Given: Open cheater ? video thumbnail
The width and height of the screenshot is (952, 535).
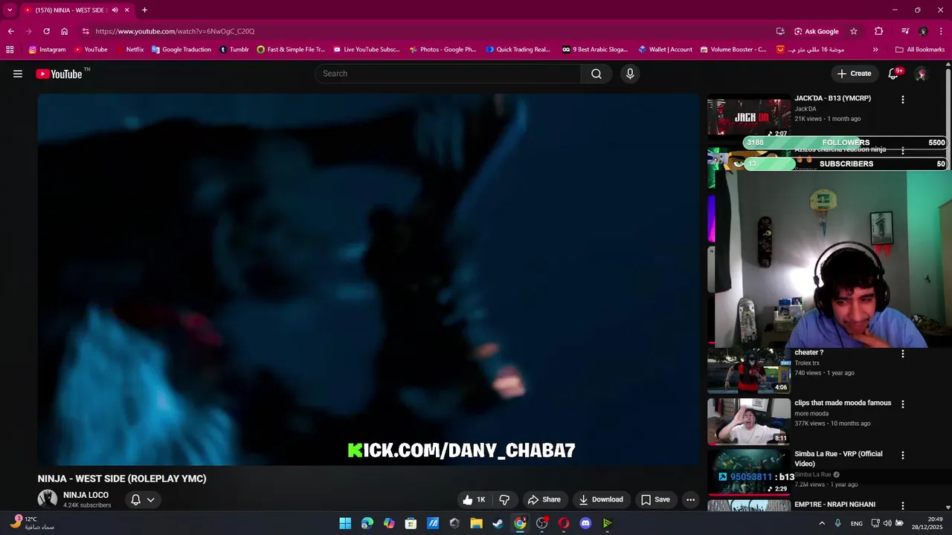Looking at the screenshot, I should [749, 370].
